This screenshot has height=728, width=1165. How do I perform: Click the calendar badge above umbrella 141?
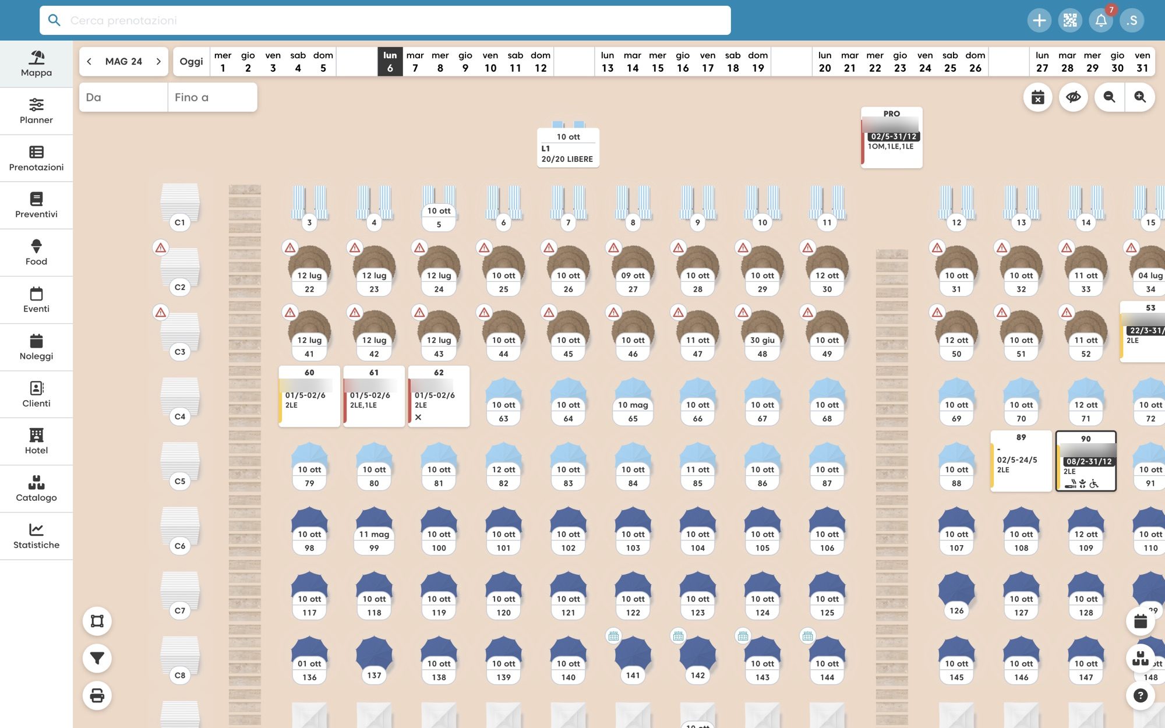pyautogui.click(x=613, y=636)
